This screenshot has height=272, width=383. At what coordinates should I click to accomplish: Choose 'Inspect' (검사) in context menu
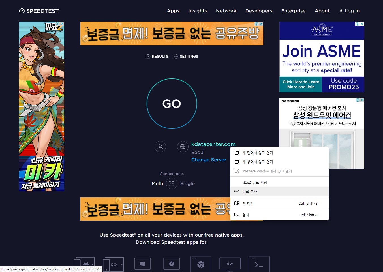(279, 215)
